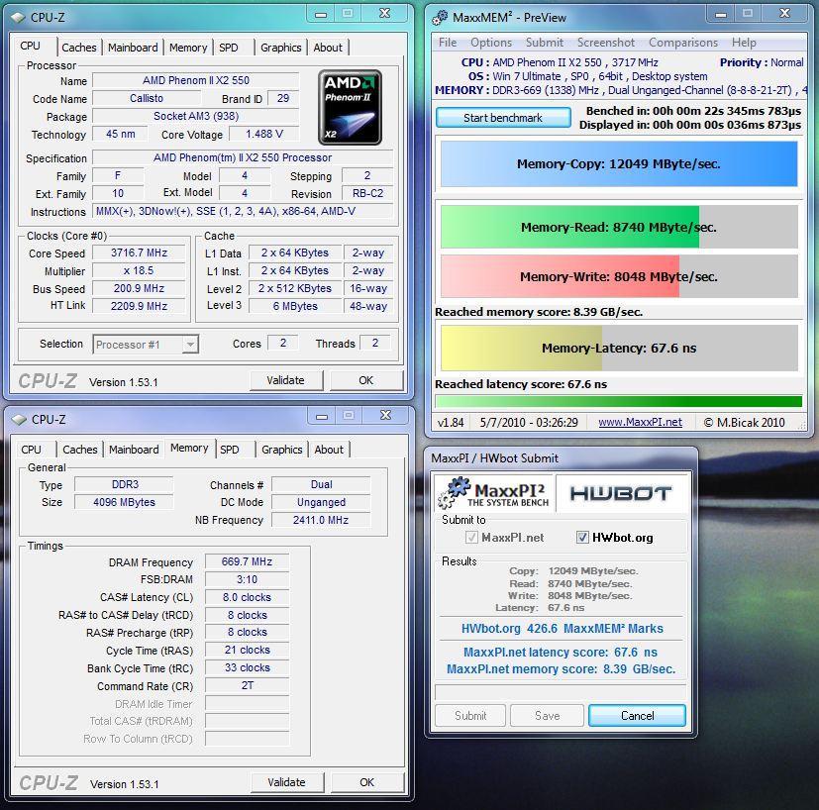The width and height of the screenshot is (819, 810).
Task: Click the Save button in HWbot dialog
Action: tap(547, 716)
